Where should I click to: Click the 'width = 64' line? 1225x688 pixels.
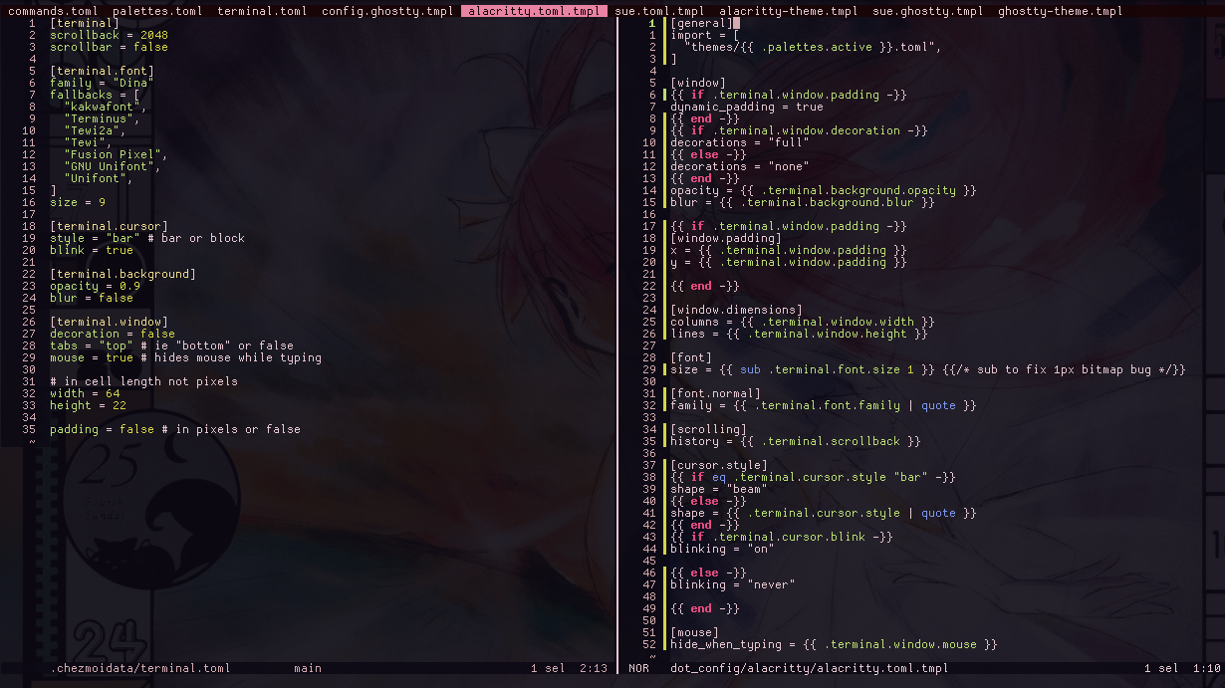[x=85, y=393]
